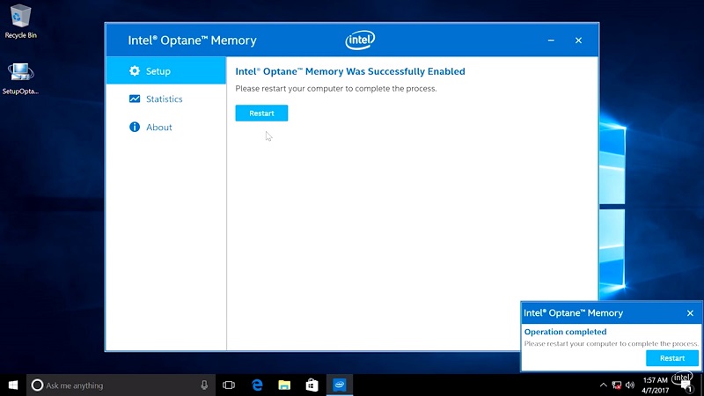Click Restart in the notification popup
704x396 pixels.
click(x=672, y=358)
